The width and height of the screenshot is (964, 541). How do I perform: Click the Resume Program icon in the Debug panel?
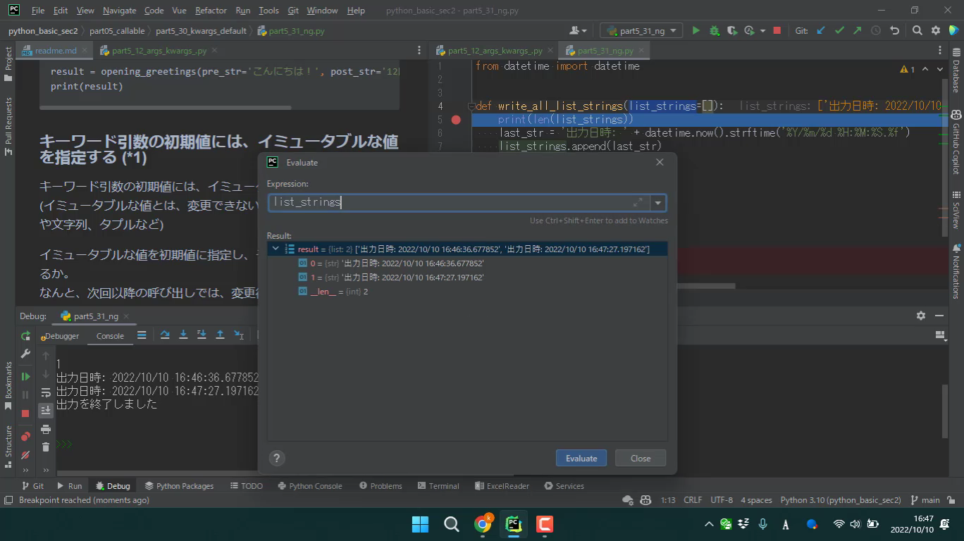click(25, 377)
